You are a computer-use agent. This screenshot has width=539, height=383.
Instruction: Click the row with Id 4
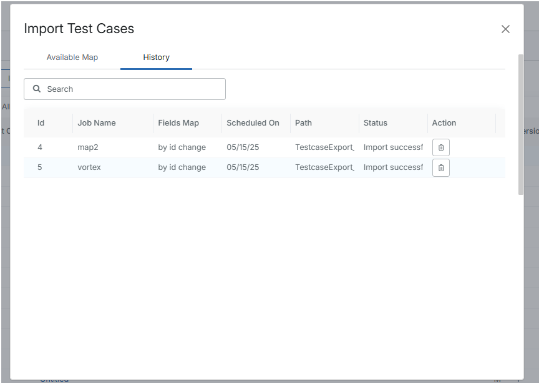40,147
